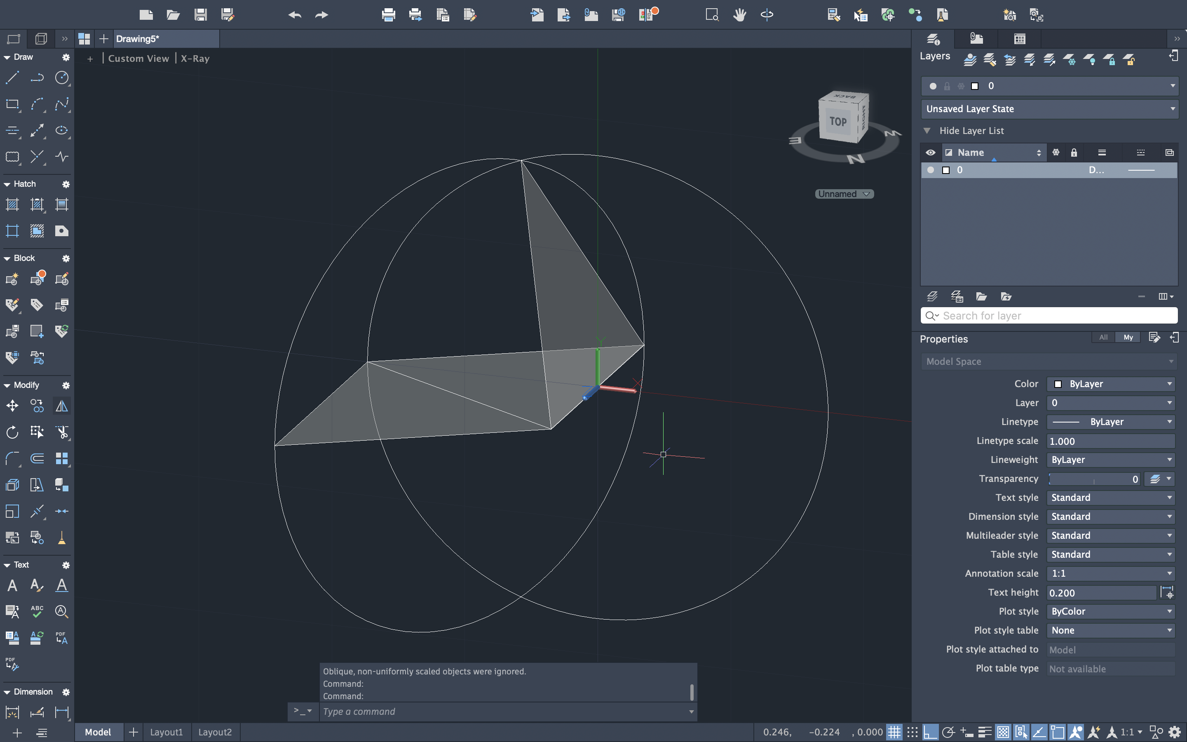This screenshot has width=1187, height=742.
Task: Click the Redo arrow in toolbar
Action: 322,15
